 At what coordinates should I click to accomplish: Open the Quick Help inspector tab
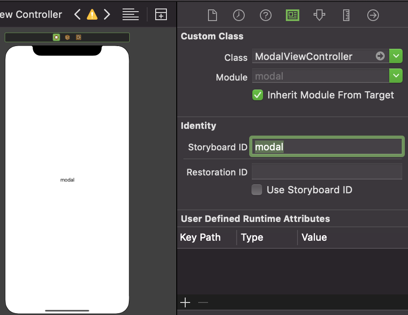tap(265, 15)
